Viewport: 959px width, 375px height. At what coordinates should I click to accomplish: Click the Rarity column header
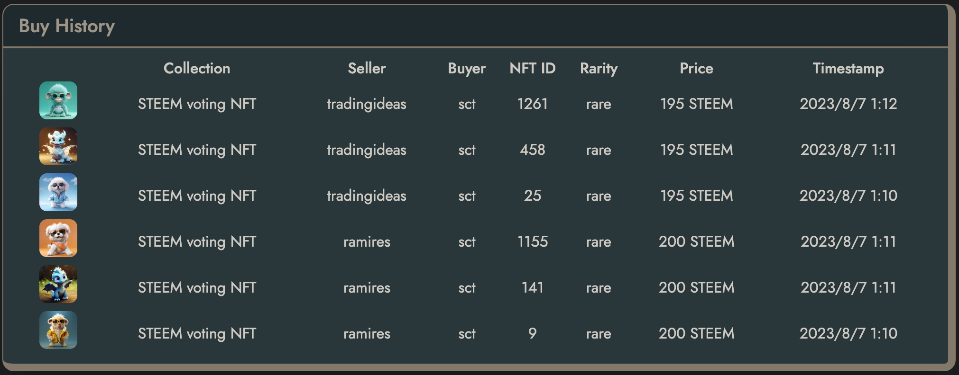(599, 68)
